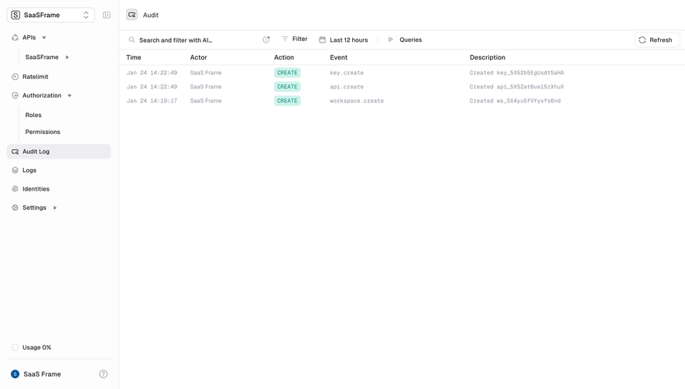Open the Logs page
The width and height of the screenshot is (685, 389).
[29, 170]
